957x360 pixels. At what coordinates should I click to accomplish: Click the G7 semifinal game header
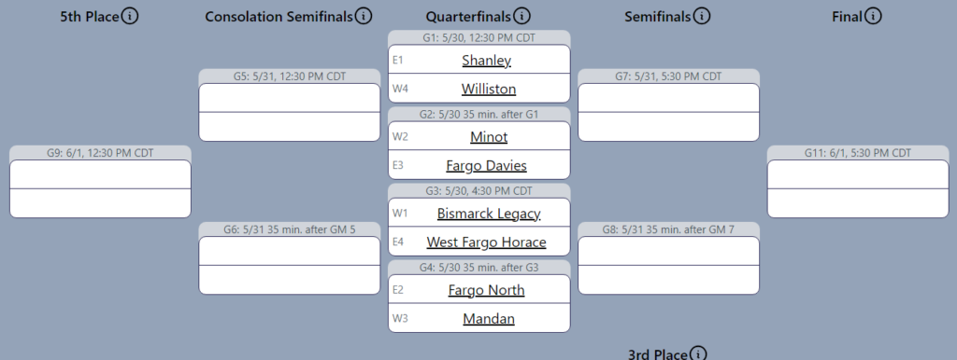(668, 76)
